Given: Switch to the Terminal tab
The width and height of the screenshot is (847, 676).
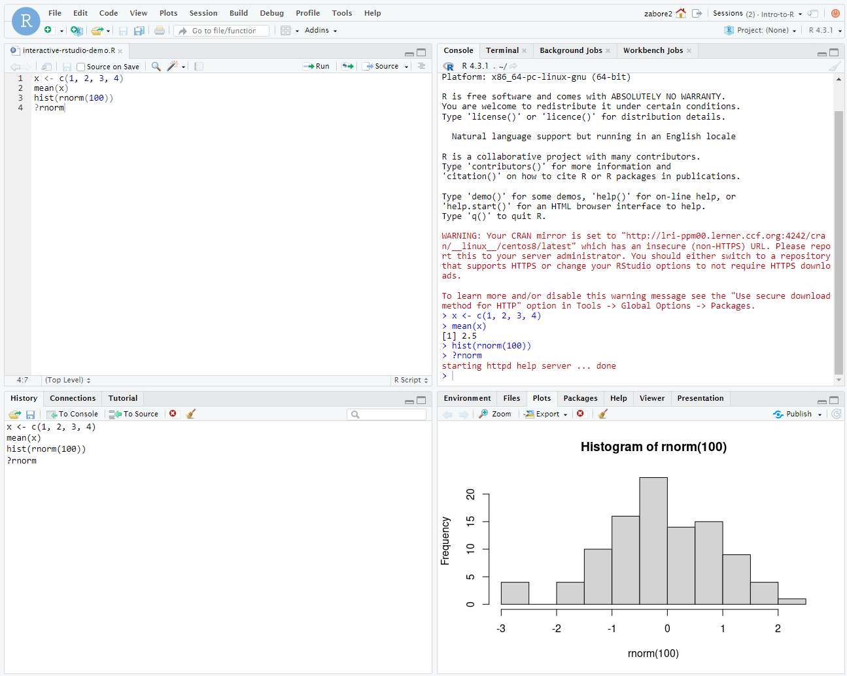Looking at the screenshot, I should coord(502,50).
